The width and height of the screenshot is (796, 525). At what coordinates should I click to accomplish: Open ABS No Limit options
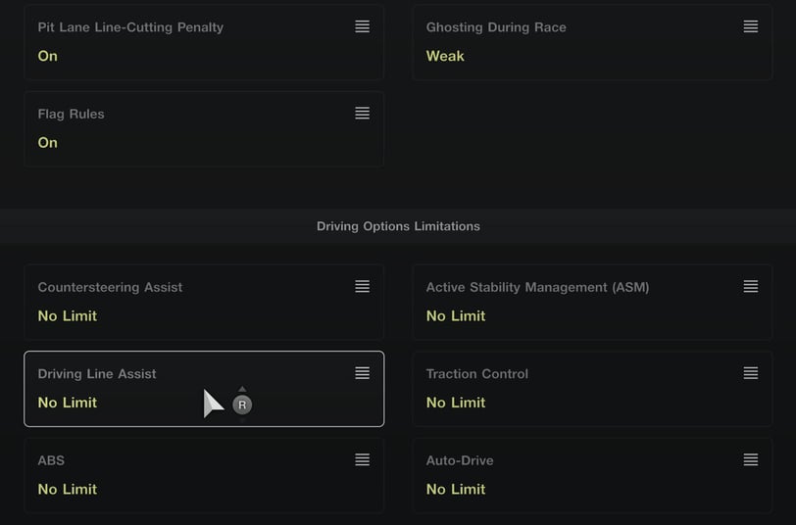68,489
